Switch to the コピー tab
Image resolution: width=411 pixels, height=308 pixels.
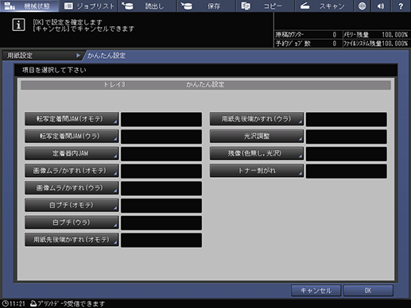click(265, 6)
